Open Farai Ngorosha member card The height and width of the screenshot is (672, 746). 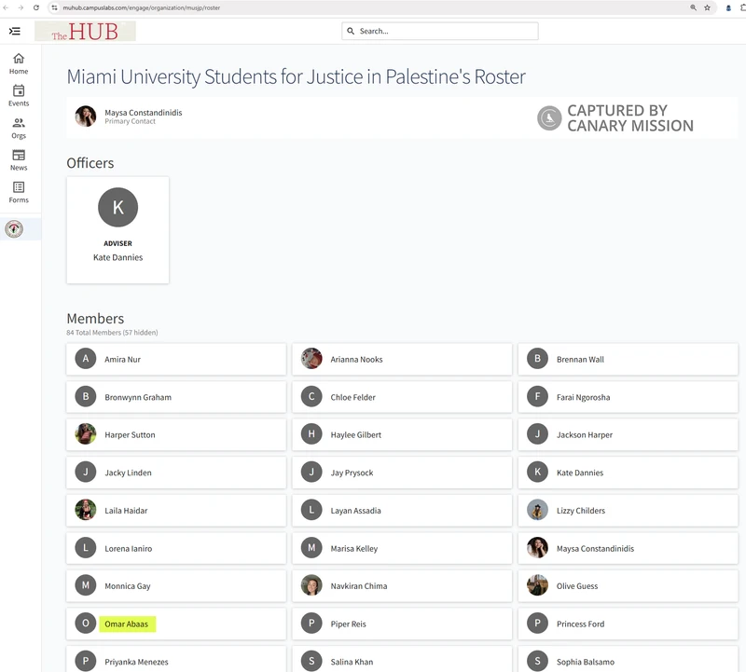coord(628,397)
